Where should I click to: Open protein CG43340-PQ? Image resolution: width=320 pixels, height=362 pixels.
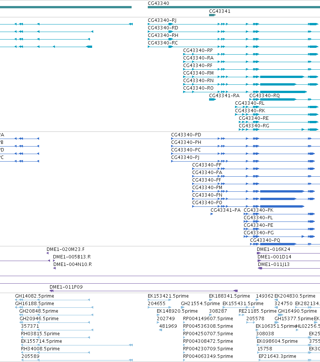pos(265,240)
